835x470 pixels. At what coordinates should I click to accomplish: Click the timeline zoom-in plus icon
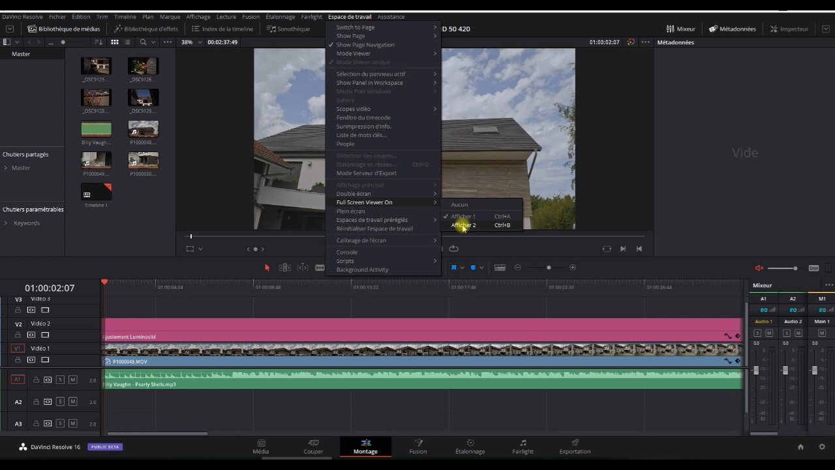click(573, 268)
